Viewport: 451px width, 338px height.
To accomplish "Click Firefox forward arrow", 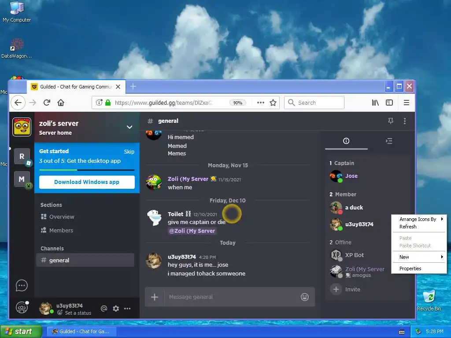I will (x=33, y=103).
